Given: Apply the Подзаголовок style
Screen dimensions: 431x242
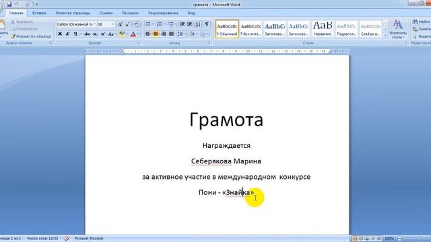Looking at the screenshot, I should click(346, 29).
